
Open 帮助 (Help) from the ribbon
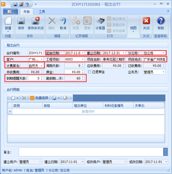click(x=161, y=23)
